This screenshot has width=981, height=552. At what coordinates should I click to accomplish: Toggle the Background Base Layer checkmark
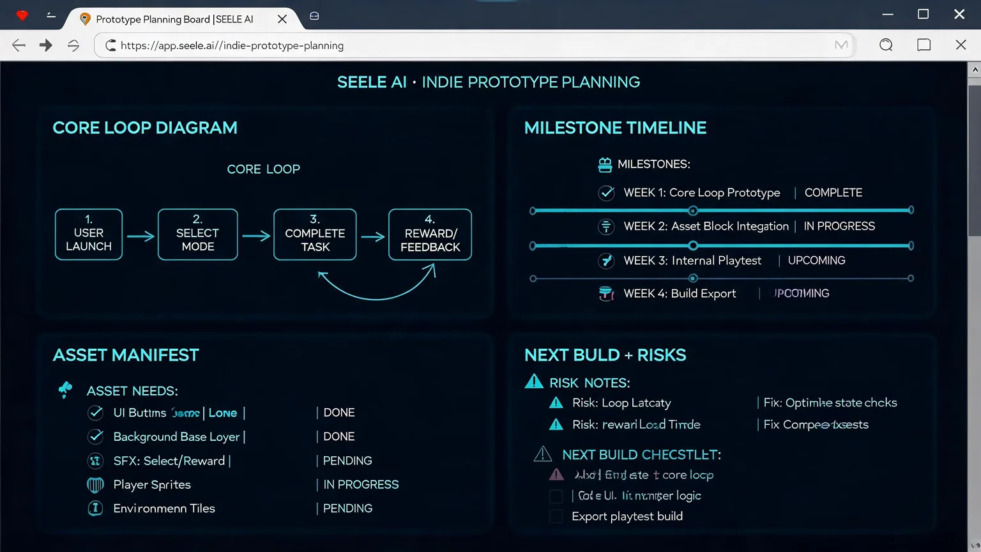click(95, 436)
